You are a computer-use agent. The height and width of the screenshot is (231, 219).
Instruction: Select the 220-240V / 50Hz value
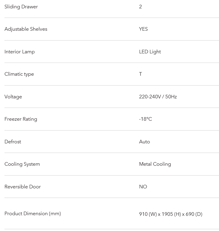point(158,97)
